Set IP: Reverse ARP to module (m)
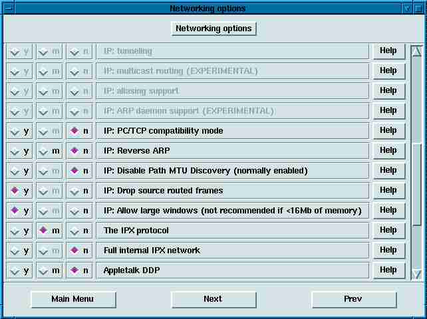The image size is (427, 319). coord(49,151)
